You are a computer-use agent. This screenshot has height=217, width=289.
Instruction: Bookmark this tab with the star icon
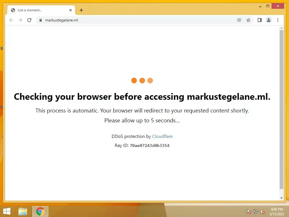248,20
